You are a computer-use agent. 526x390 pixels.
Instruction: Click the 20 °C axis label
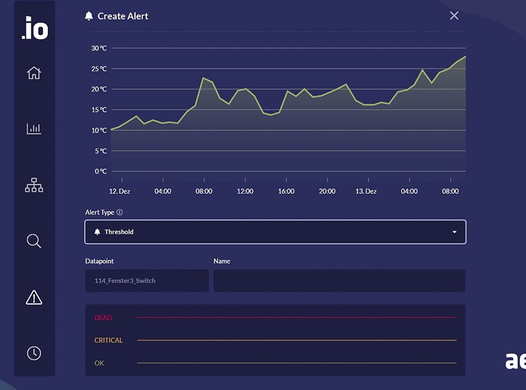(99, 89)
